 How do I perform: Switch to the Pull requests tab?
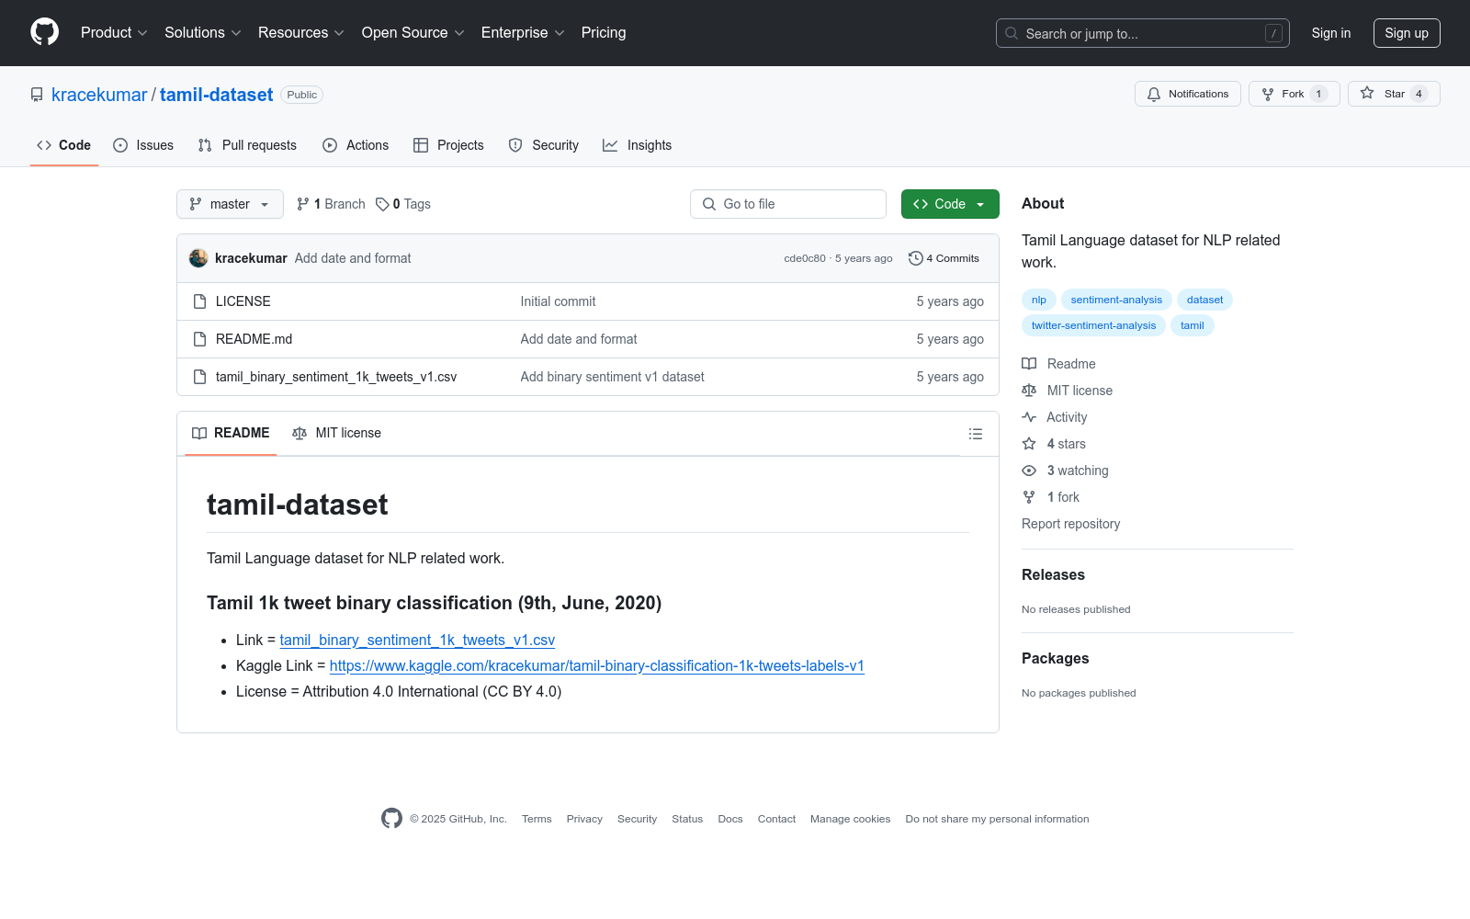pos(247,145)
